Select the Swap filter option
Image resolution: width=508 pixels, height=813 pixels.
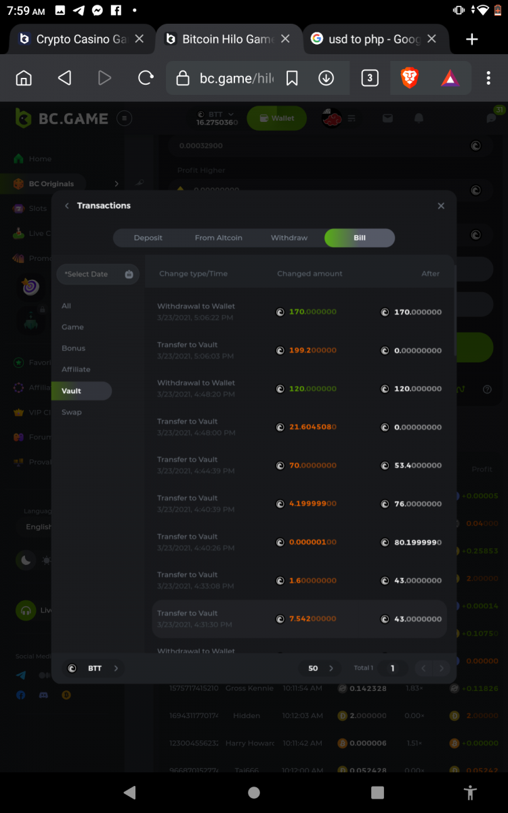(72, 412)
